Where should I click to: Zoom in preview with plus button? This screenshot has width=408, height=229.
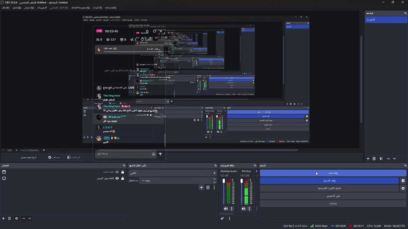(16, 150)
